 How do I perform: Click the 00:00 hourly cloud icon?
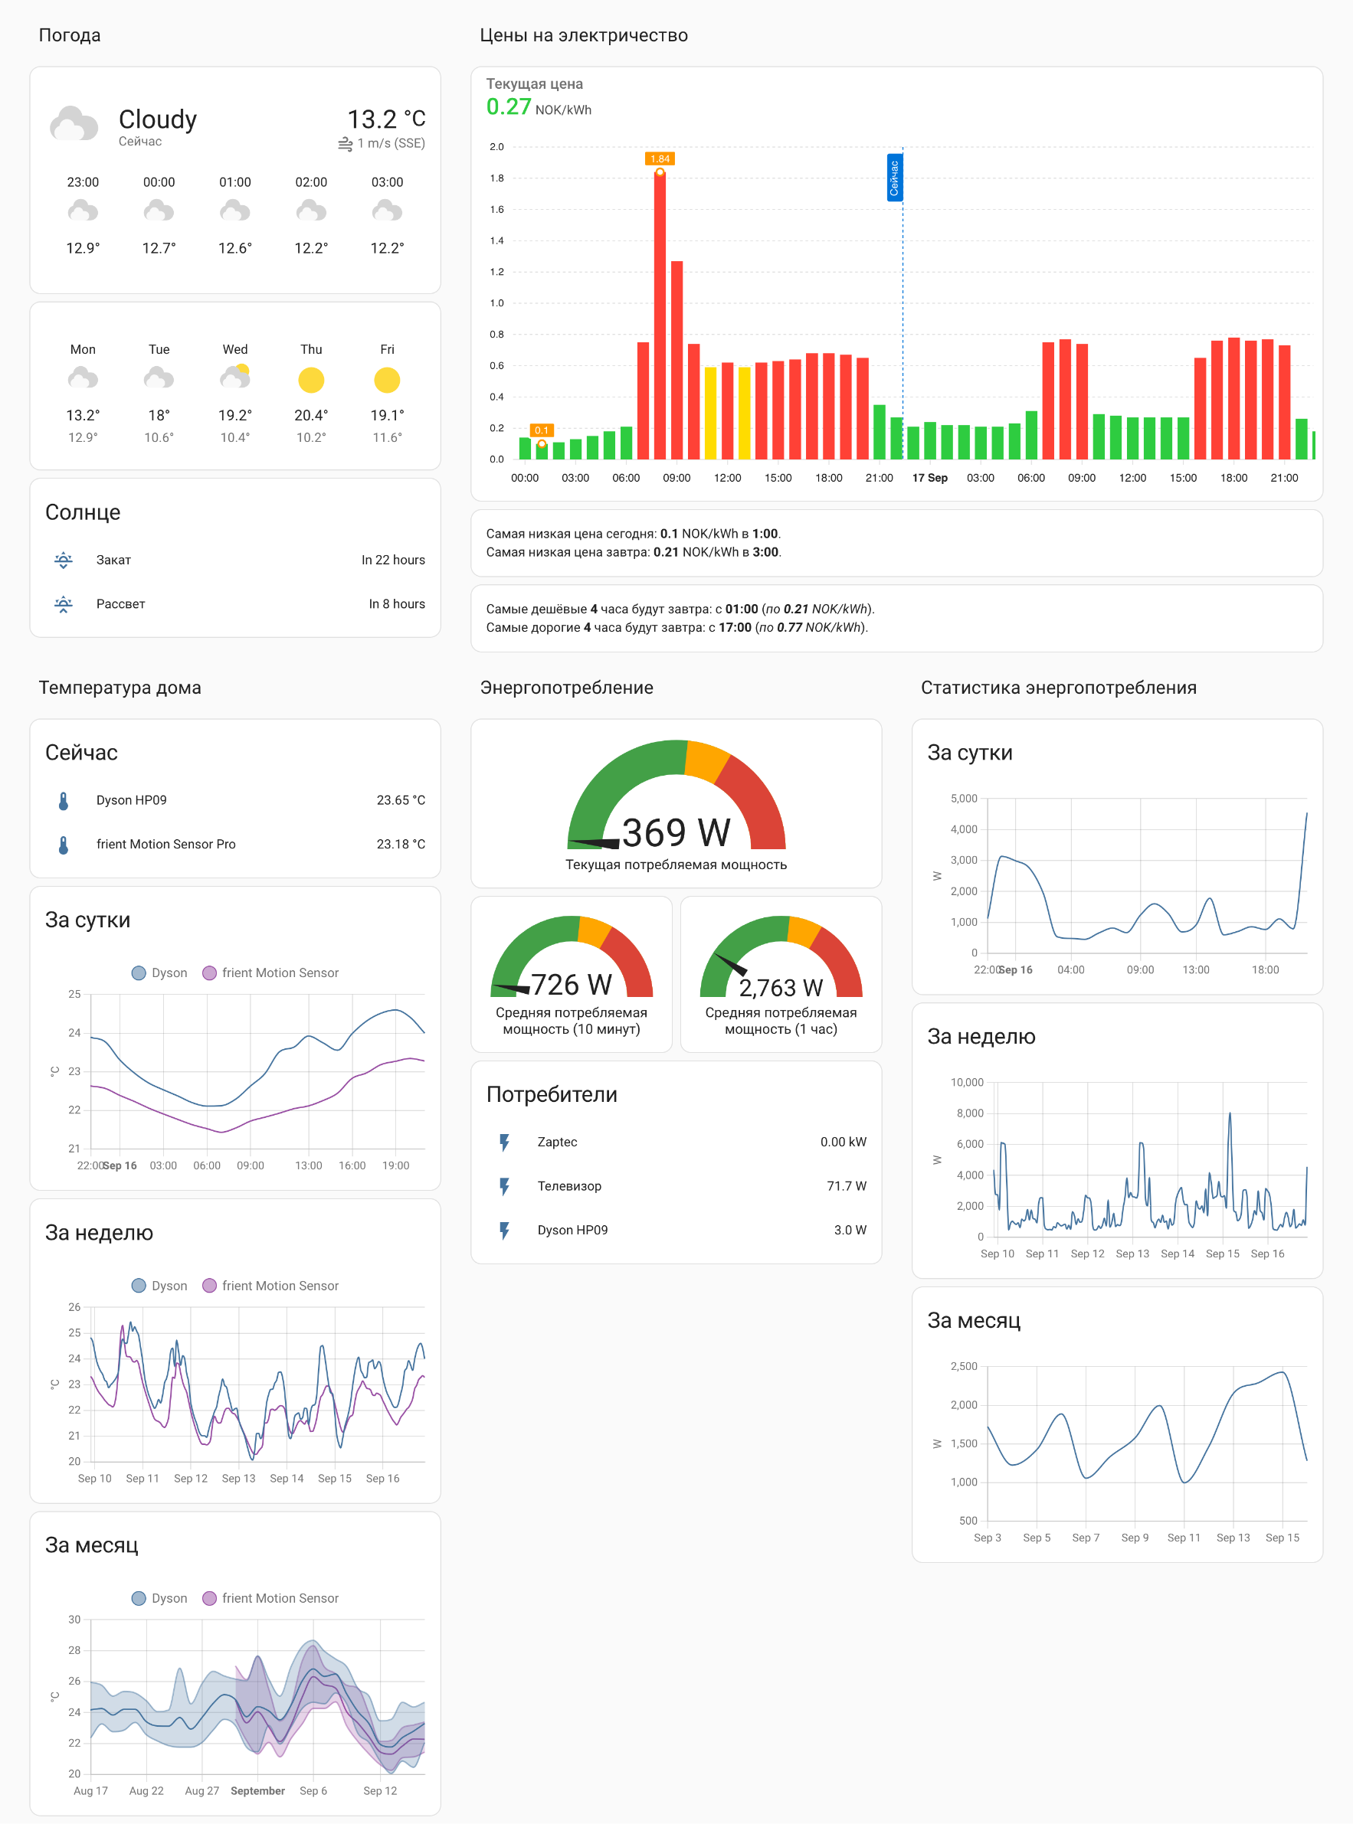[159, 211]
